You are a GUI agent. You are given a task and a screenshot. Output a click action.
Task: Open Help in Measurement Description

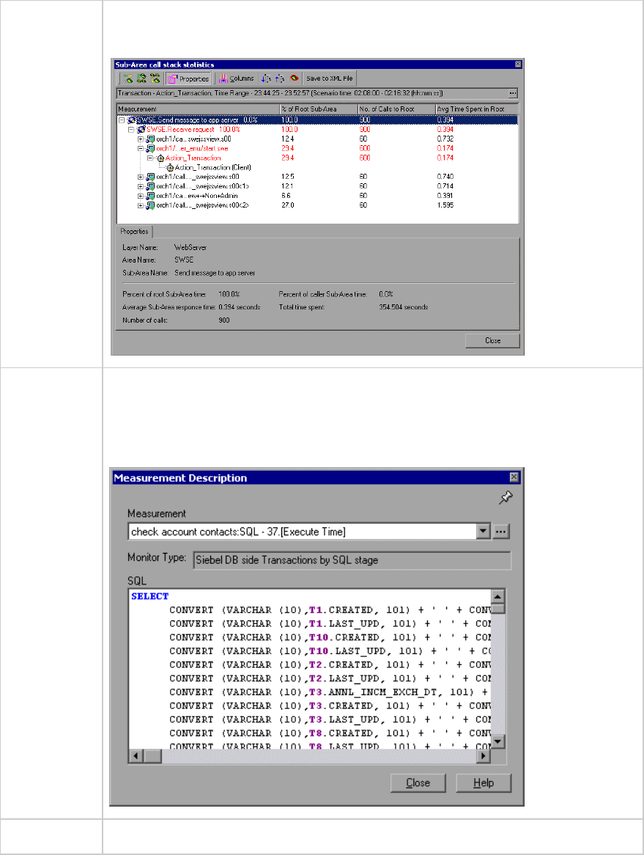[484, 783]
